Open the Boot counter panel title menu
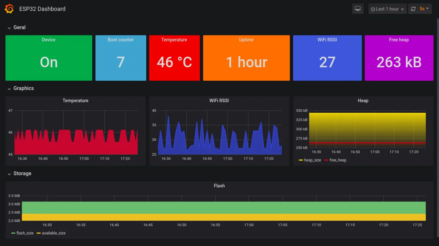The width and height of the screenshot is (439, 246). click(121, 40)
